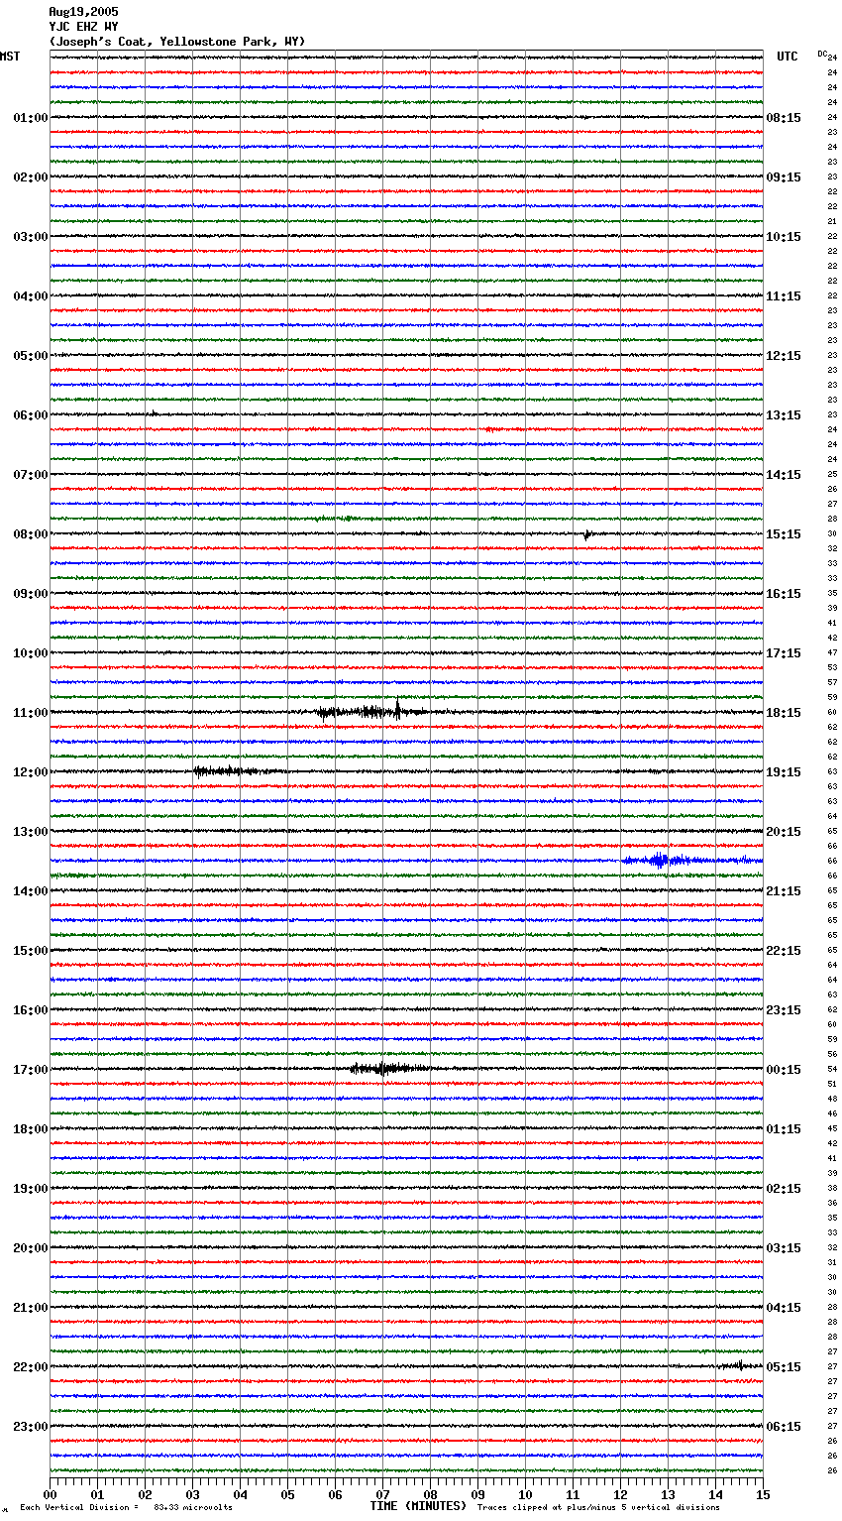The width and height of the screenshot is (842, 1521).
Task: Click the DC column header
Action: (x=822, y=53)
